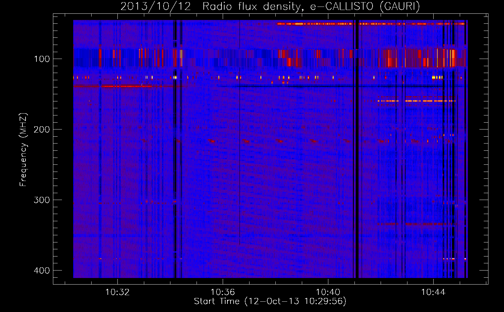The image size is (504, 312).
Task: Select the 'e-CALLISTO (GAURI)' title text
Action: point(365,7)
